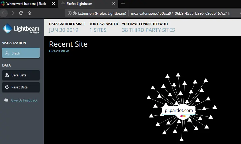
Task: Click the 'Recent Site' heading
Action: click(68, 44)
